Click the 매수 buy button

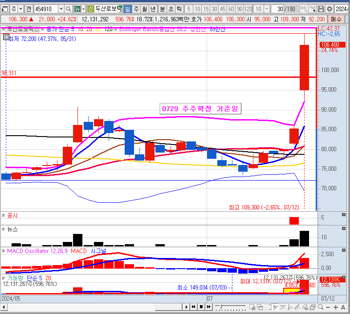[x=336, y=20]
